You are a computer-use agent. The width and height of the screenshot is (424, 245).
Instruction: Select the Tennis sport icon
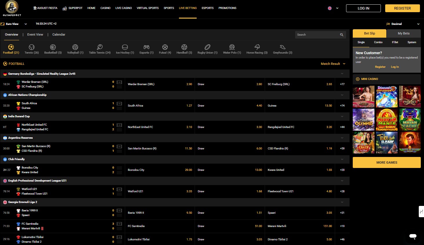point(32,47)
